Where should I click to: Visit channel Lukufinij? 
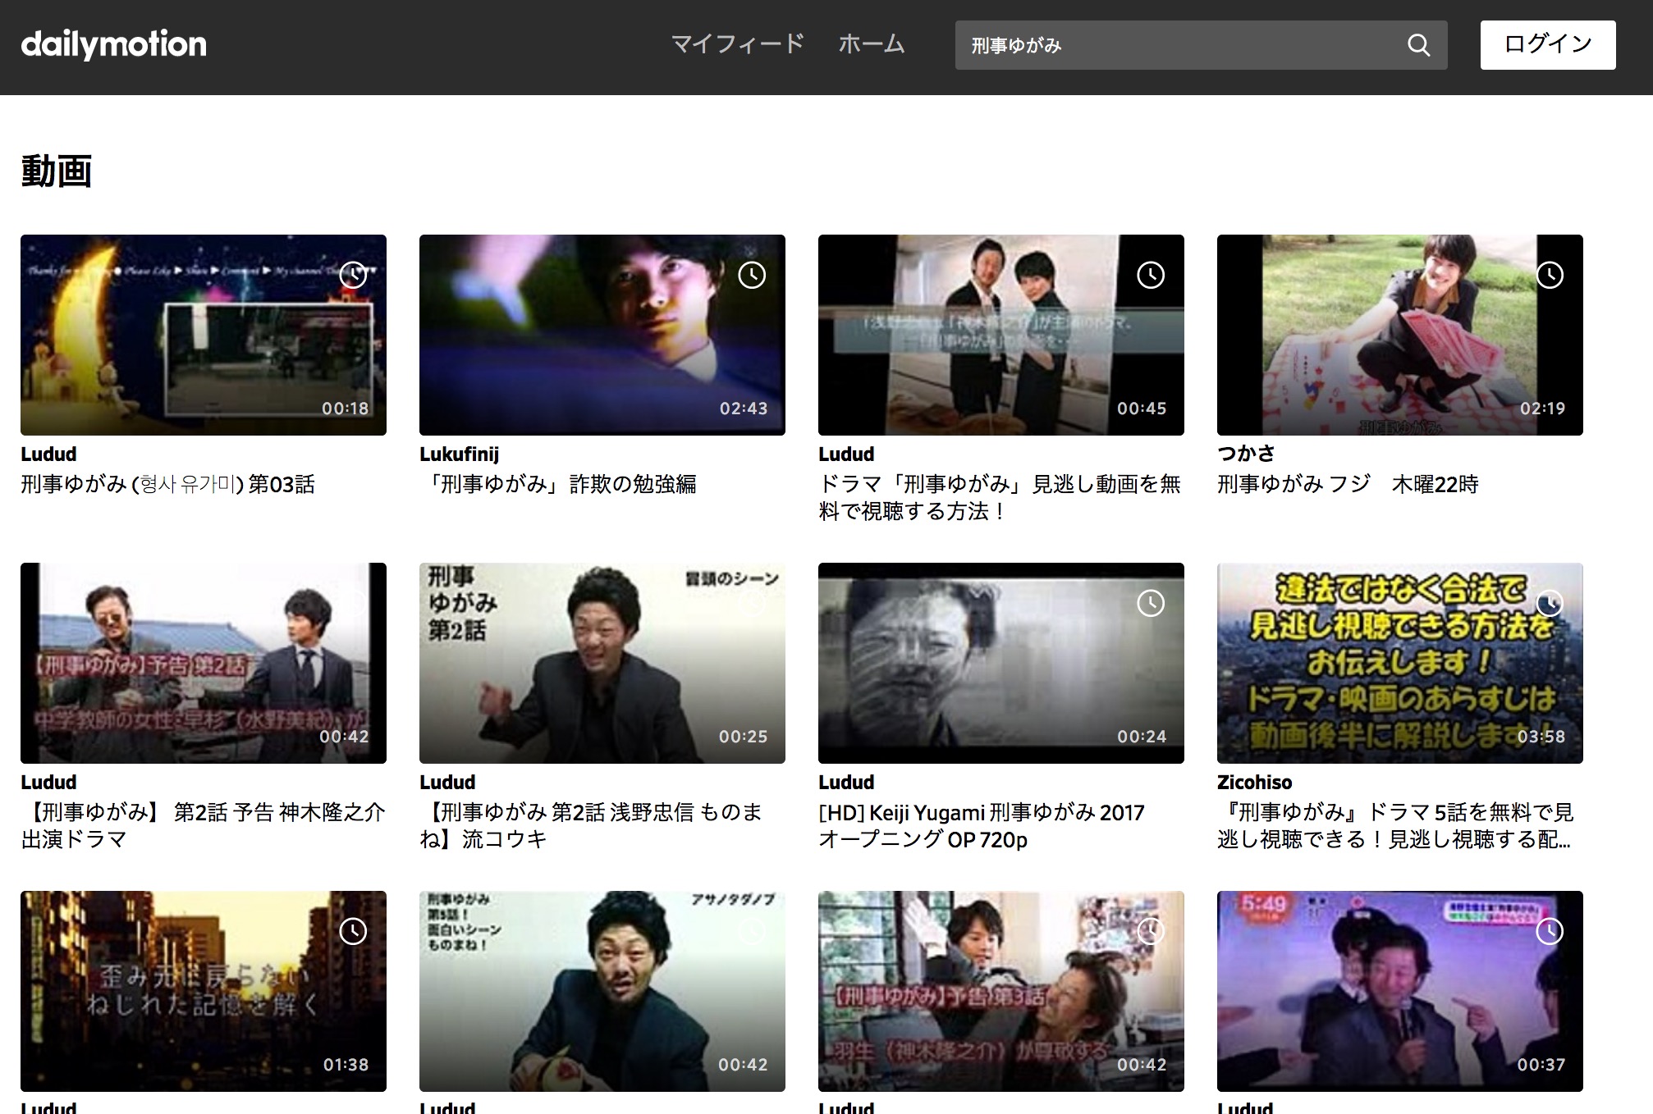point(459,454)
